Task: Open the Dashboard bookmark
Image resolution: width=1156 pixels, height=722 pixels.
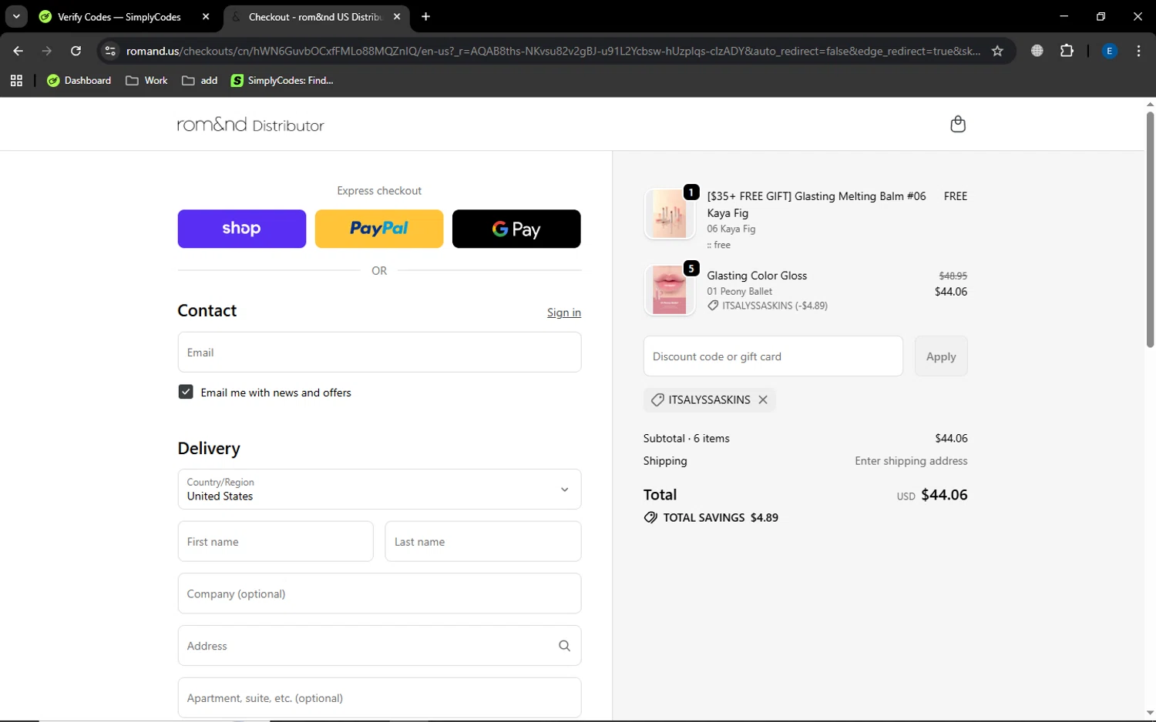Action: click(79, 80)
